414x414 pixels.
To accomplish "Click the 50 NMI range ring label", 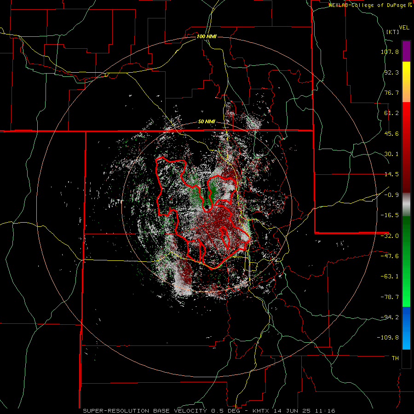I will pos(207,122).
